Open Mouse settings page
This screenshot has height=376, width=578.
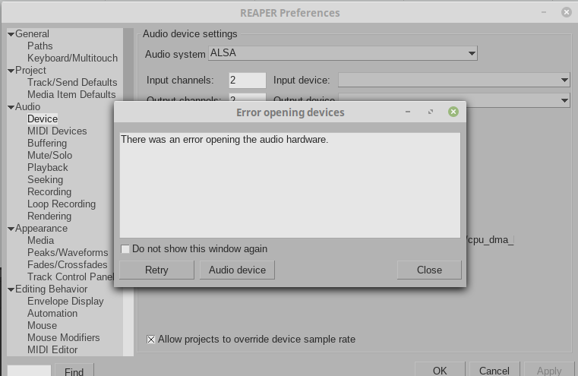point(42,326)
